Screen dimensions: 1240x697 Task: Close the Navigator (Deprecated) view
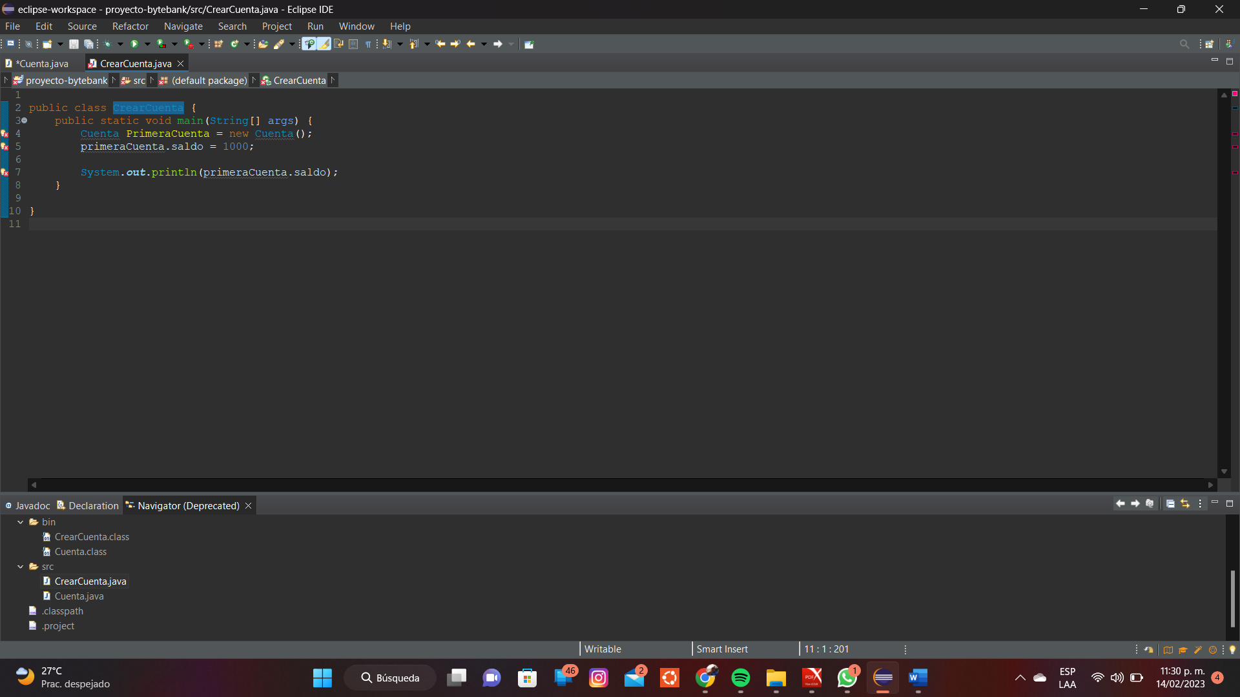pyautogui.click(x=248, y=505)
